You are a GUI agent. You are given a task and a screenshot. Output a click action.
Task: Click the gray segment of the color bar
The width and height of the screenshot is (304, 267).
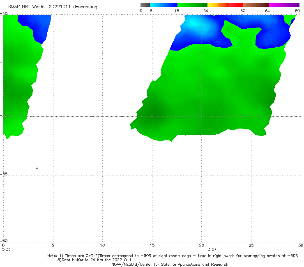pyautogui.click(x=145, y=5)
